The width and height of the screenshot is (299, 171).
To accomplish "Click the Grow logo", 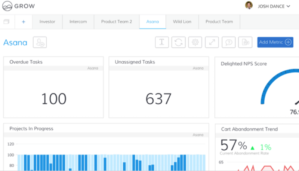I will tap(18, 6).
